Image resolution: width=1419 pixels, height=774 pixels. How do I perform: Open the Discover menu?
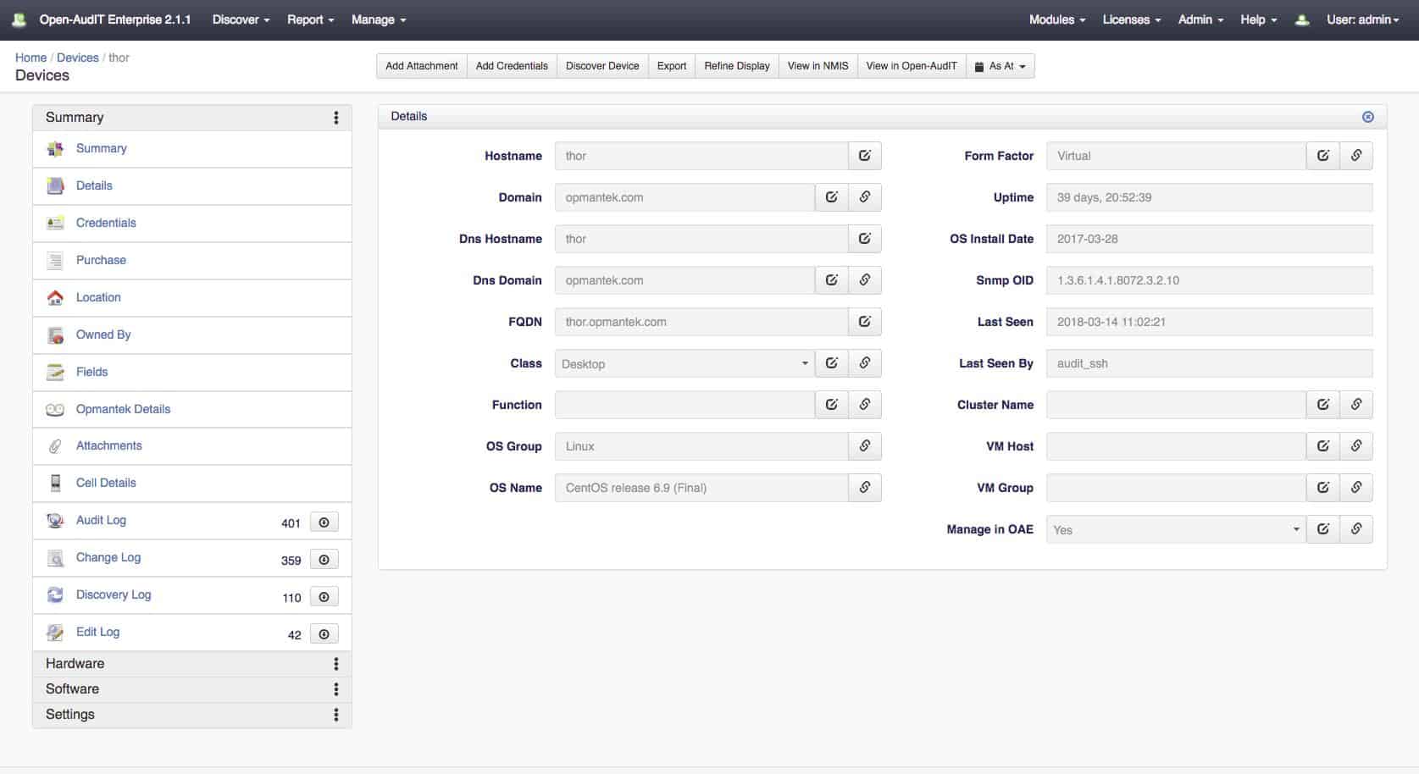[x=241, y=19]
